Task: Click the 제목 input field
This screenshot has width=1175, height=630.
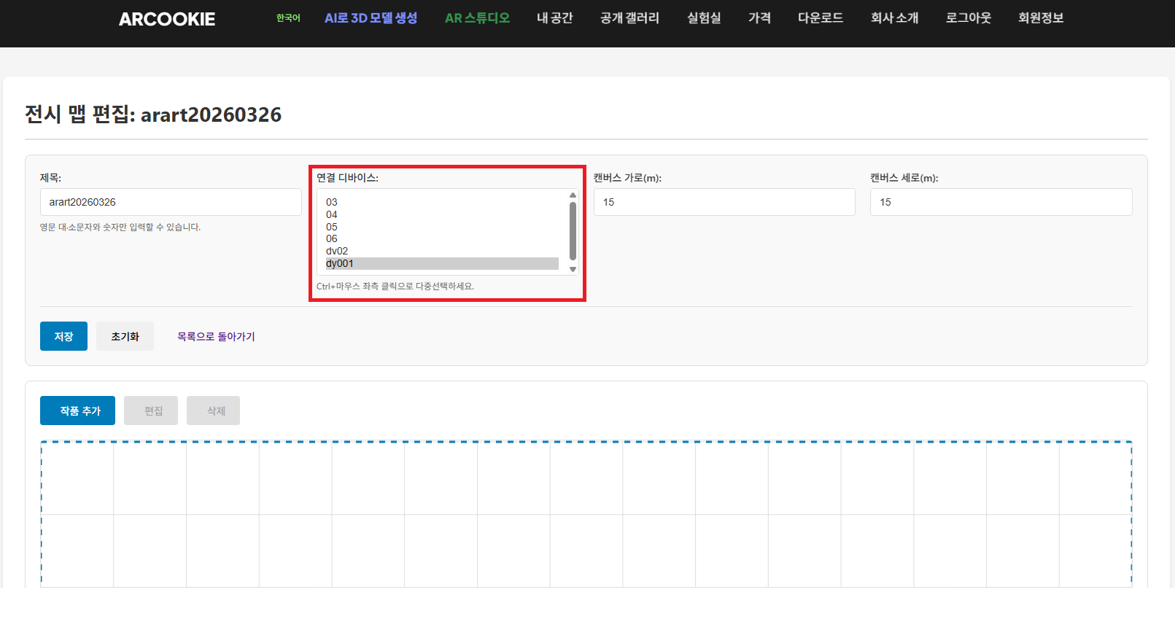Action: 171,202
